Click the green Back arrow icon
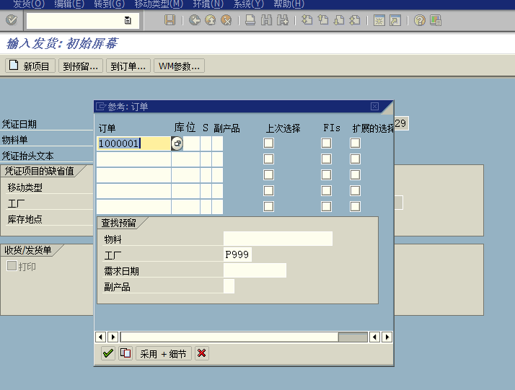The width and height of the screenshot is (515, 390). (195, 20)
